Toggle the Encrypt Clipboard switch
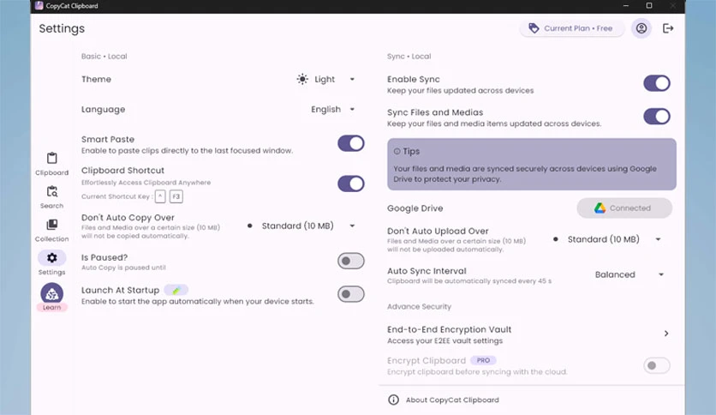 pos(657,365)
